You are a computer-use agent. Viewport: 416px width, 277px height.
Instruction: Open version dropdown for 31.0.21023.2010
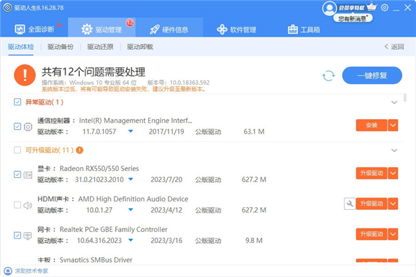(130, 179)
